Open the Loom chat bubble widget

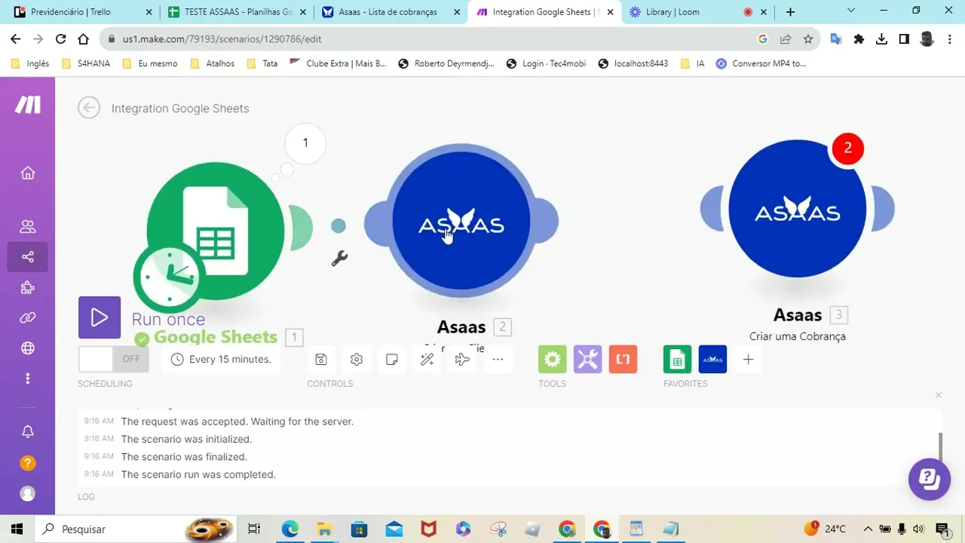pos(929,479)
